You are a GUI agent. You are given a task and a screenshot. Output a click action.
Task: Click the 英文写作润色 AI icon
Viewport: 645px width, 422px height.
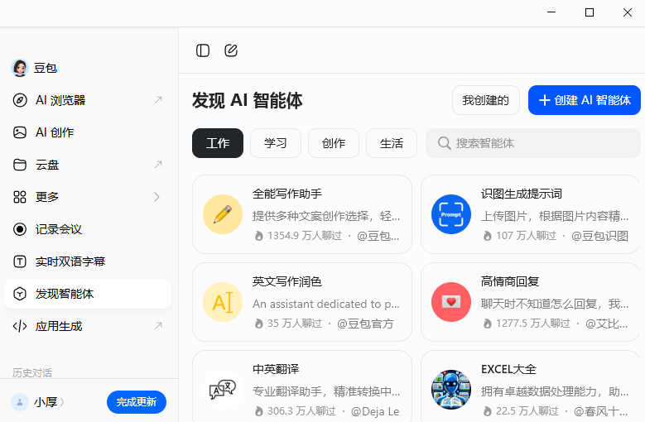[223, 302]
